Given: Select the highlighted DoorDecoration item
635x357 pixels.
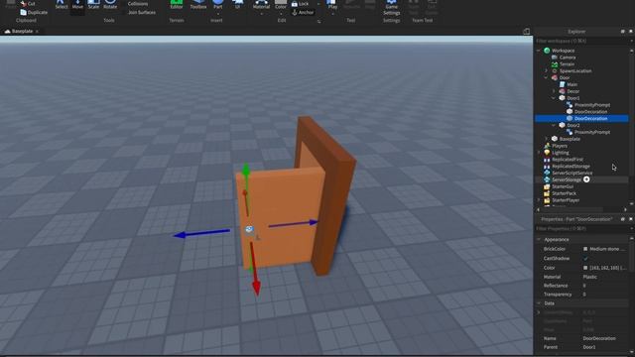Looking at the screenshot, I should 581,119.
